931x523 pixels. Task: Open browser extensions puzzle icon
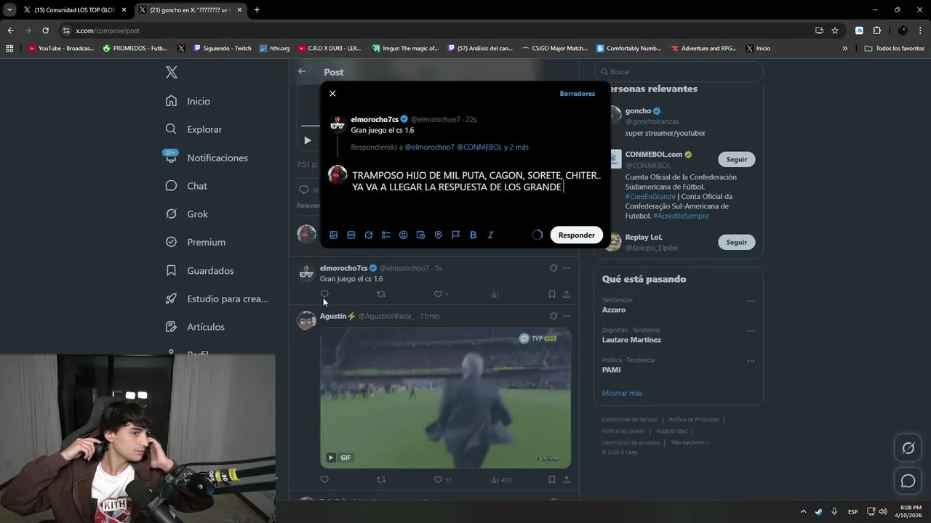pyautogui.click(x=876, y=31)
